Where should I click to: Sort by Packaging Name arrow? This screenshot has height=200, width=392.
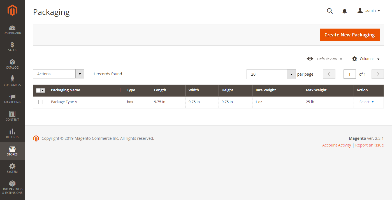click(x=120, y=90)
